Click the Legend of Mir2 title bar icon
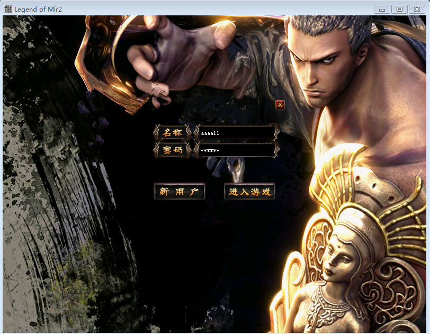430x334 pixels. tap(8, 9)
